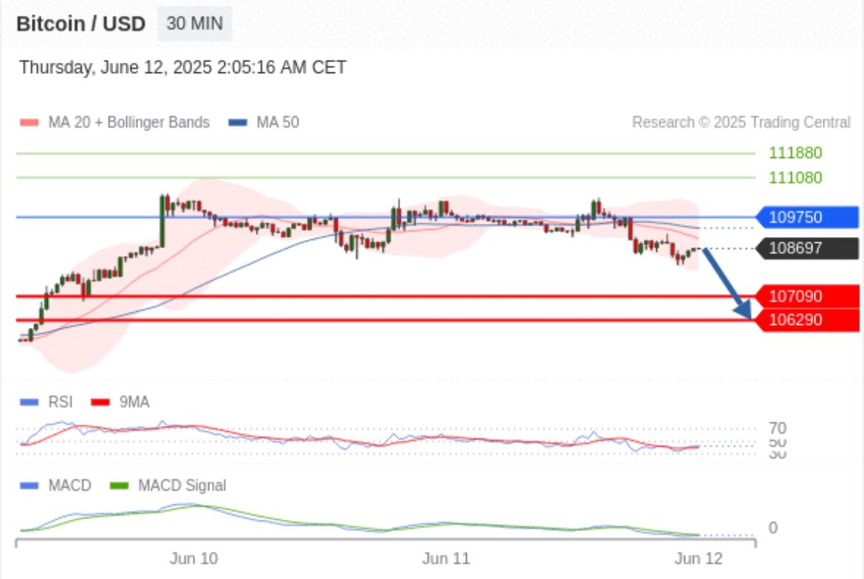Click the chart timestamp text
Screen dimensions: 864x579
pyautogui.click(x=182, y=68)
